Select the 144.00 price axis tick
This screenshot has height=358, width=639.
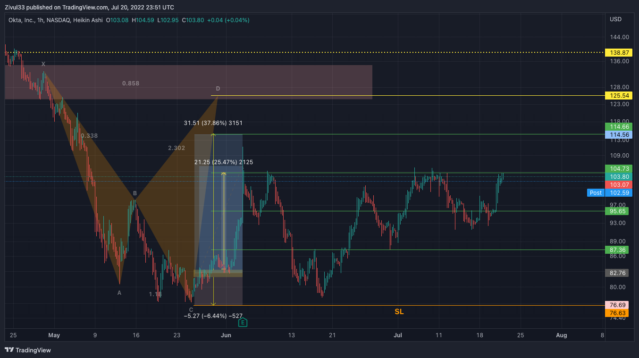tap(619, 37)
